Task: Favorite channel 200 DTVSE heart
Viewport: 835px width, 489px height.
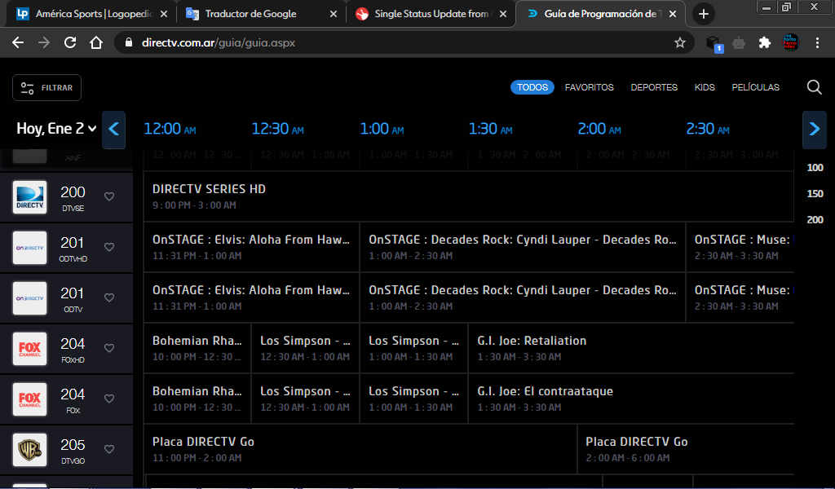Action: 109,196
